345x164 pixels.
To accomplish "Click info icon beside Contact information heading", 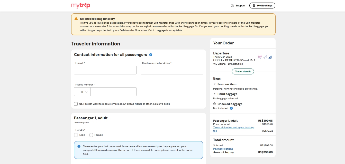I will (151, 55).
